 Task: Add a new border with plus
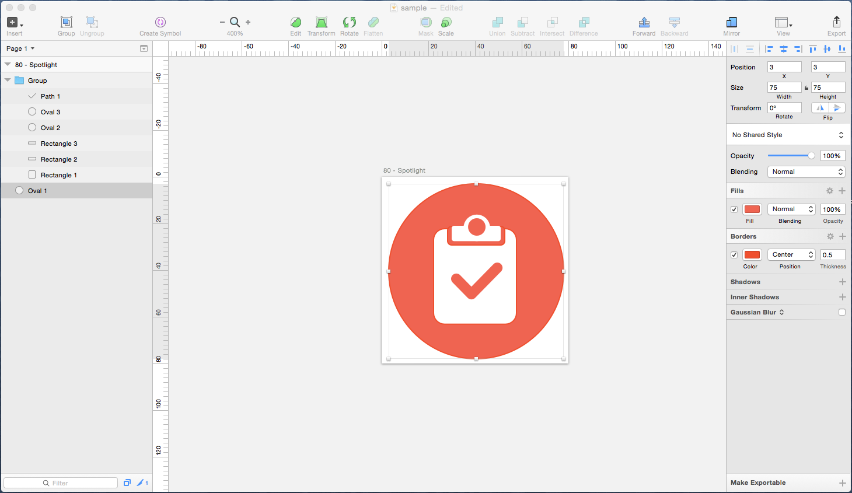pyautogui.click(x=842, y=236)
